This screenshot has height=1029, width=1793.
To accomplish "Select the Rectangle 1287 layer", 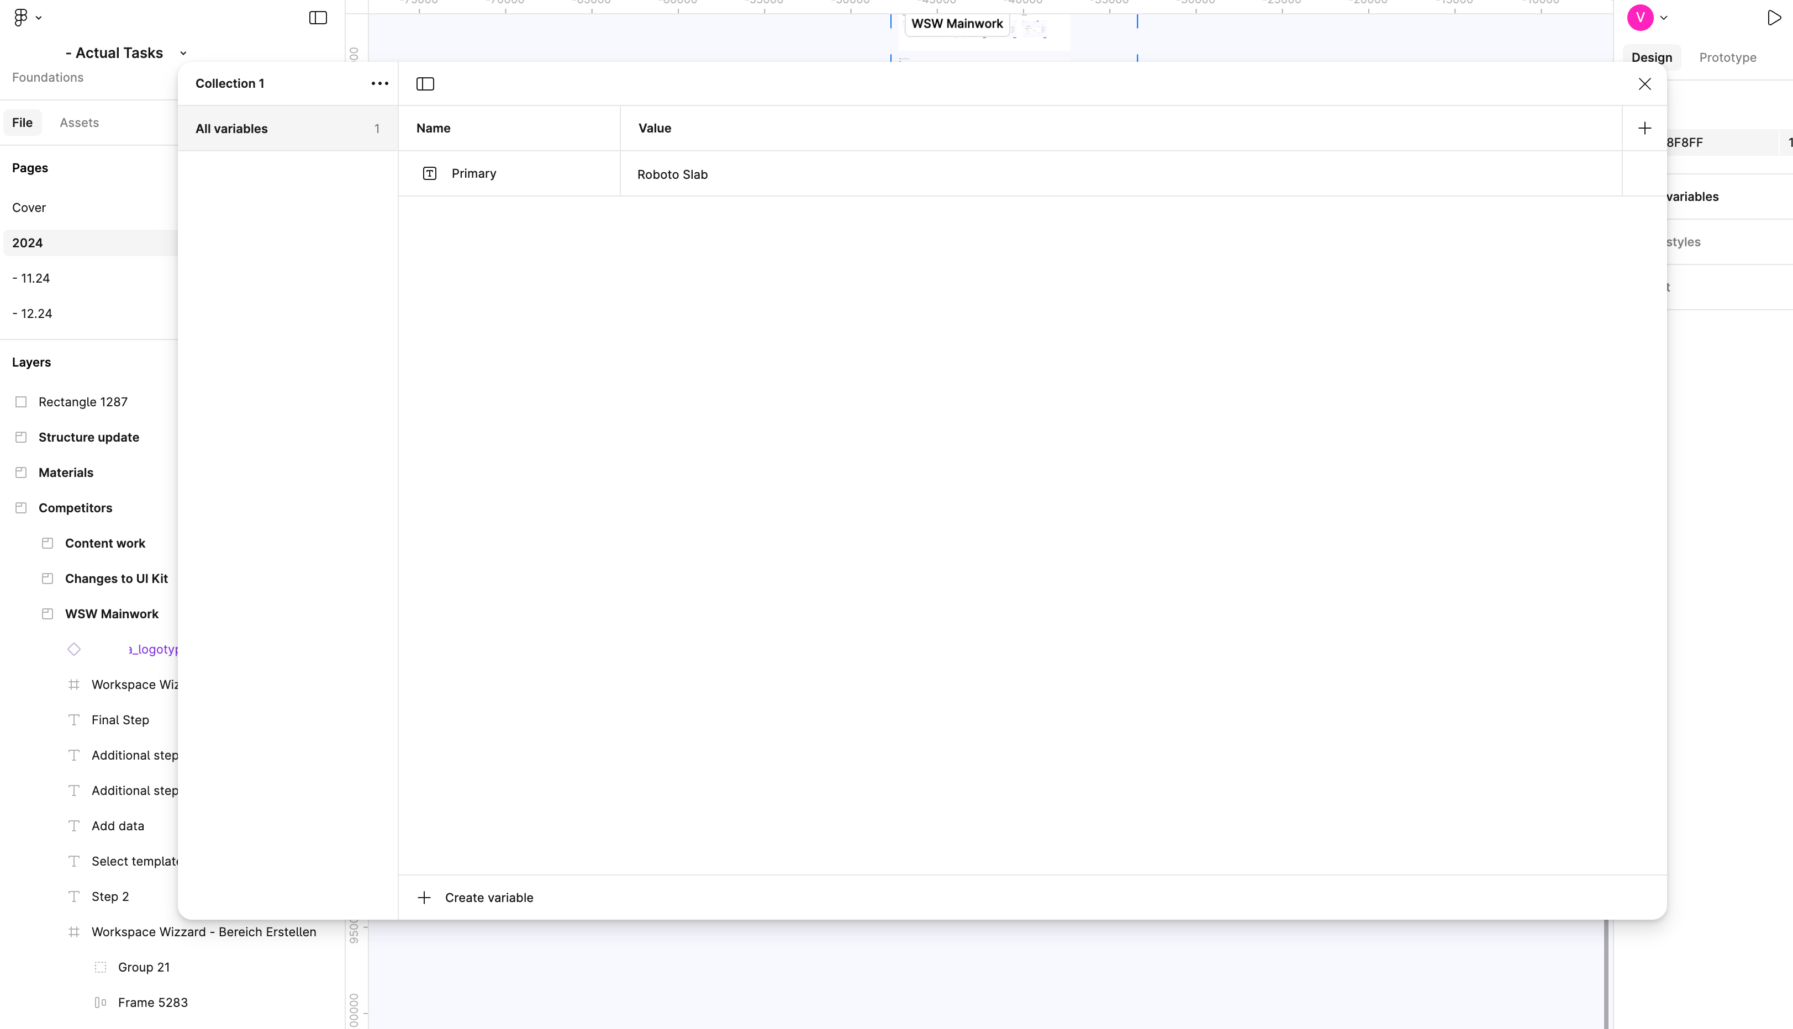I will pos(83,402).
